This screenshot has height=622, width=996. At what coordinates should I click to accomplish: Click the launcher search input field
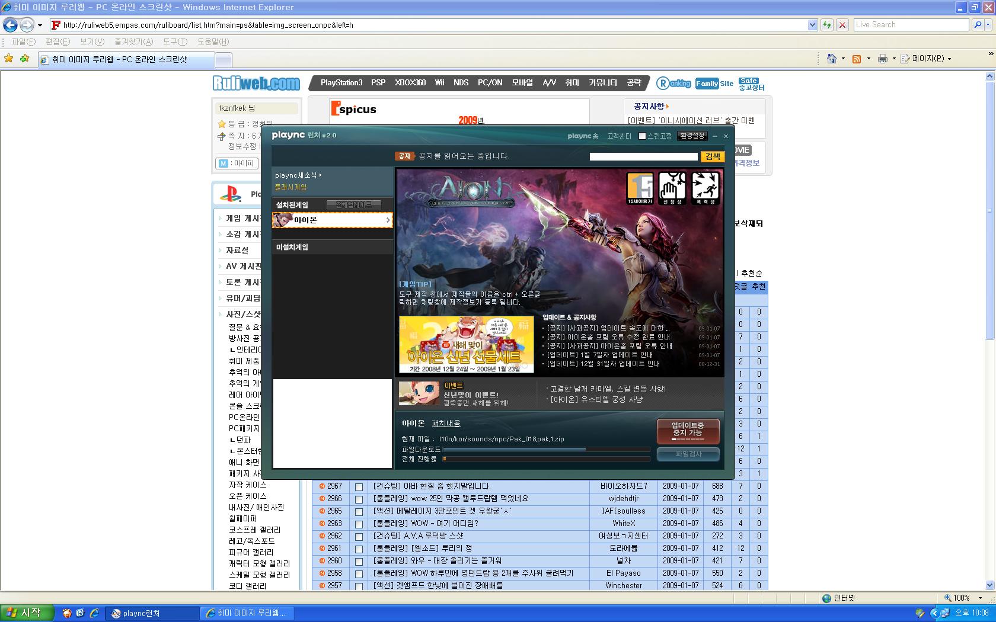click(x=643, y=156)
